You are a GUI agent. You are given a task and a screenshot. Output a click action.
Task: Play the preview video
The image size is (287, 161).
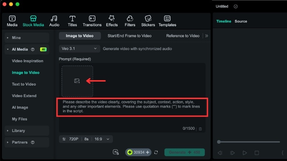click(x=245, y=153)
